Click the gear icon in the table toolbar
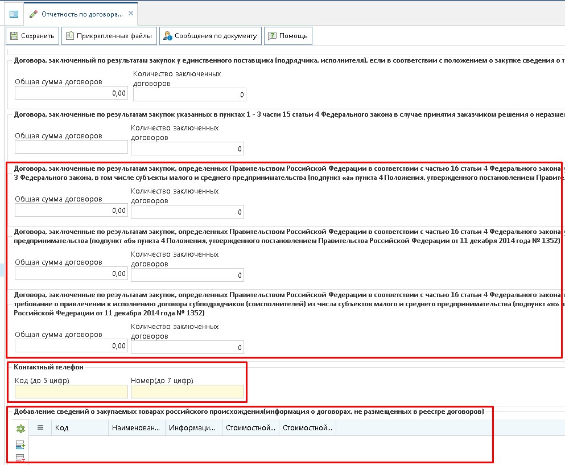Image resolution: width=565 pixels, height=465 pixels. [20, 427]
